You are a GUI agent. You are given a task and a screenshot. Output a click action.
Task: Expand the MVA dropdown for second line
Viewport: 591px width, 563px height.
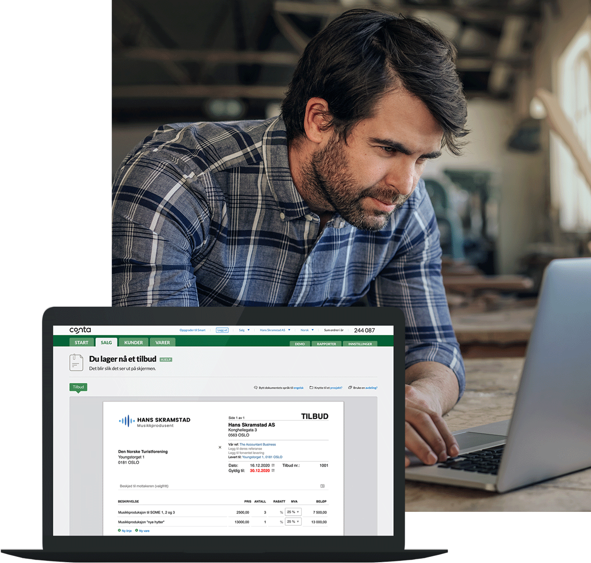pos(293,522)
